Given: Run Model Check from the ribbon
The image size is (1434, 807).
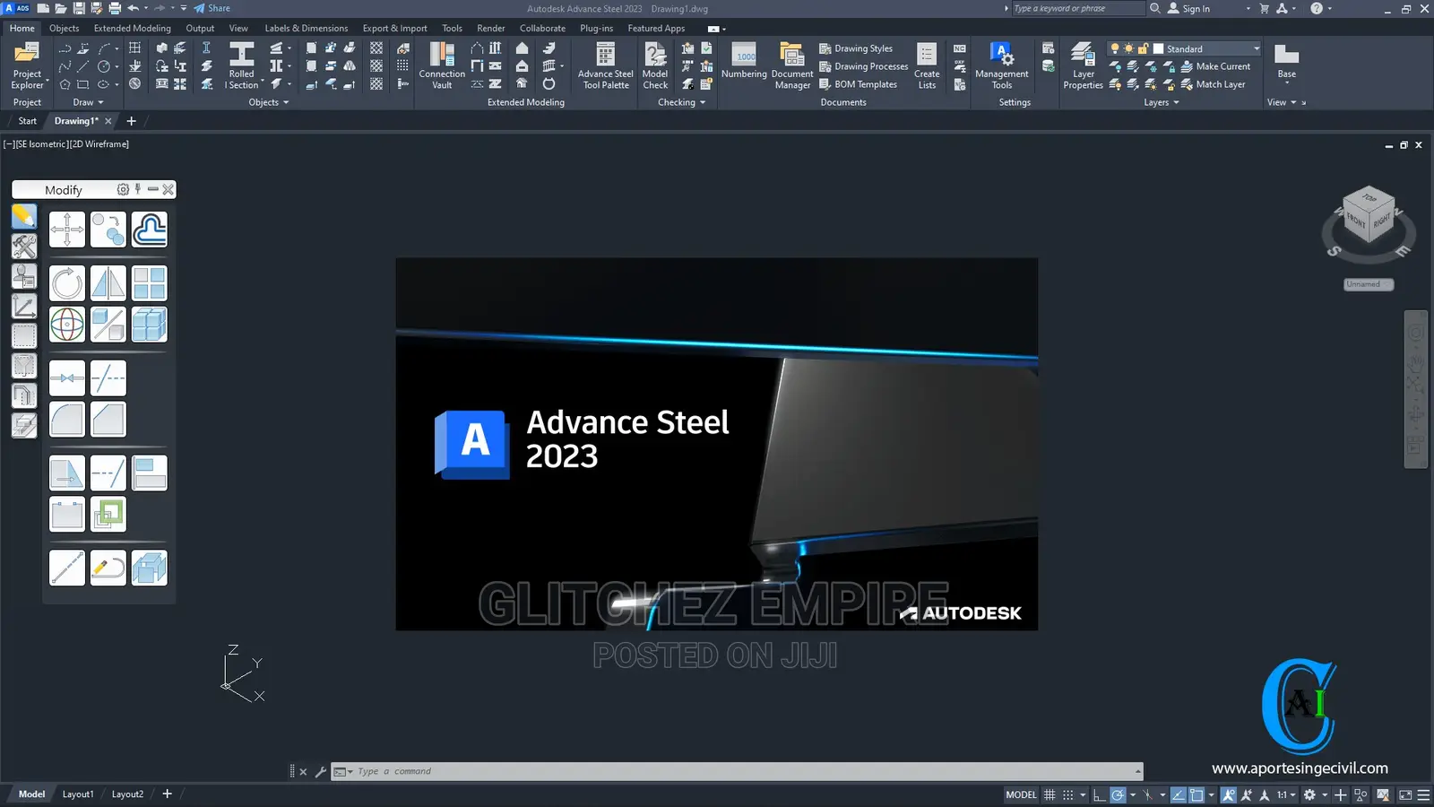Looking at the screenshot, I should tap(655, 65).
